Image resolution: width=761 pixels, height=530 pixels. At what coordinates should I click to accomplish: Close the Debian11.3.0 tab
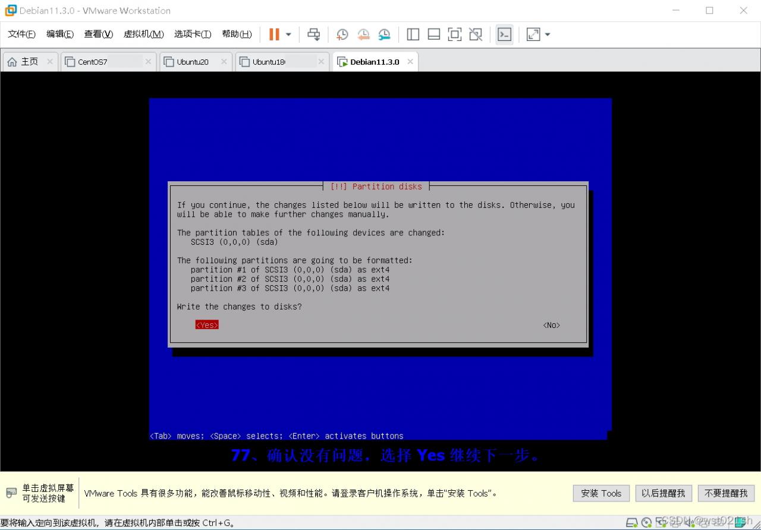[x=410, y=62]
